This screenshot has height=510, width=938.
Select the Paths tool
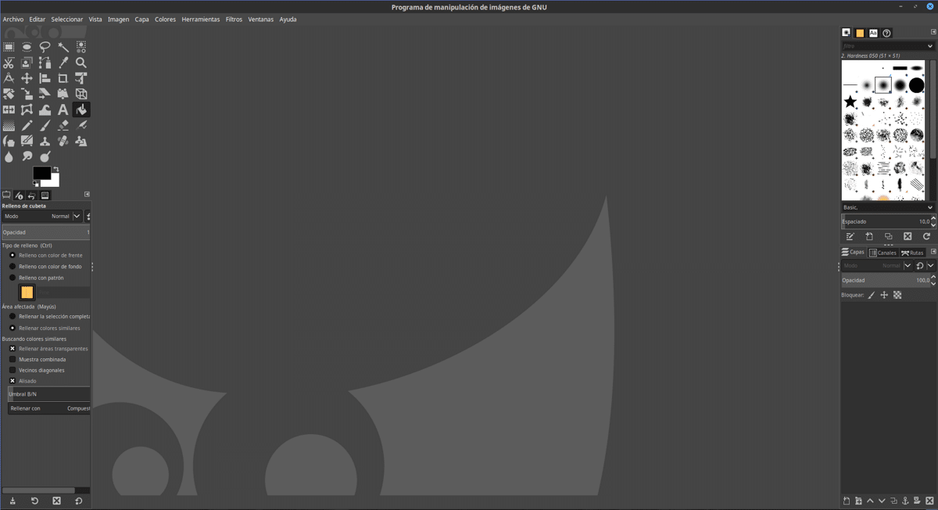tap(45, 63)
